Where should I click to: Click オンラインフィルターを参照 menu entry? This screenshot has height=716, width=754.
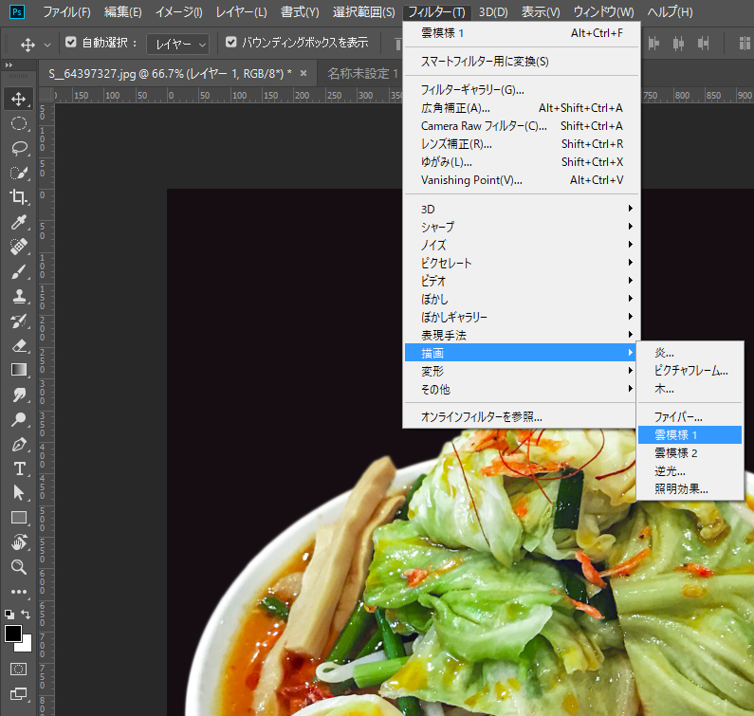(482, 416)
